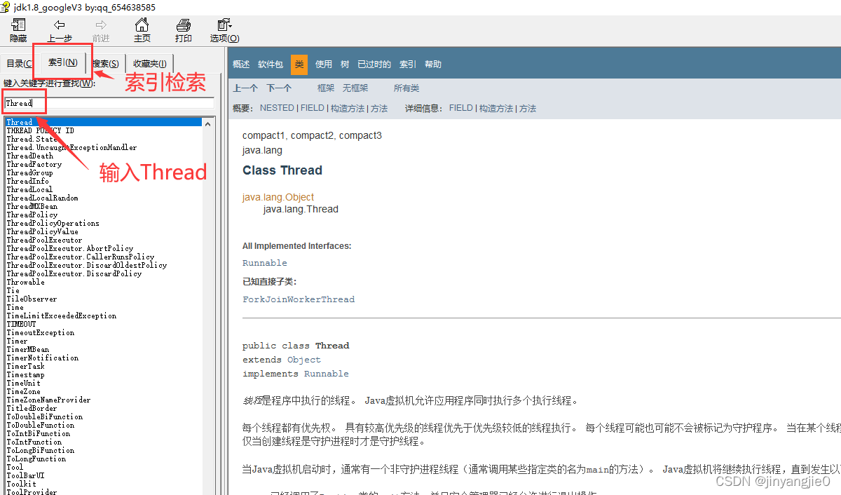Open the Runnable link under All Implemented Interfaces
Image resolution: width=841 pixels, height=495 pixels.
tap(265, 263)
